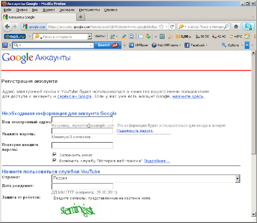Open the 'Надежность пароля:' link
The height and width of the screenshot is (223, 257).
(x=135, y=131)
